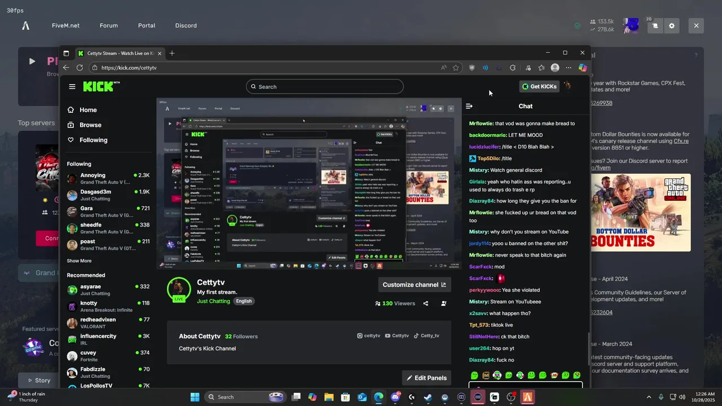Open File Explorer from the taskbar
Viewport: 722px width, 406px height.
point(329,397)
